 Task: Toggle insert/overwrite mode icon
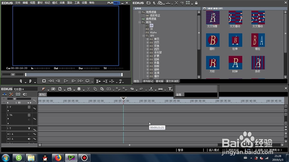4,95
